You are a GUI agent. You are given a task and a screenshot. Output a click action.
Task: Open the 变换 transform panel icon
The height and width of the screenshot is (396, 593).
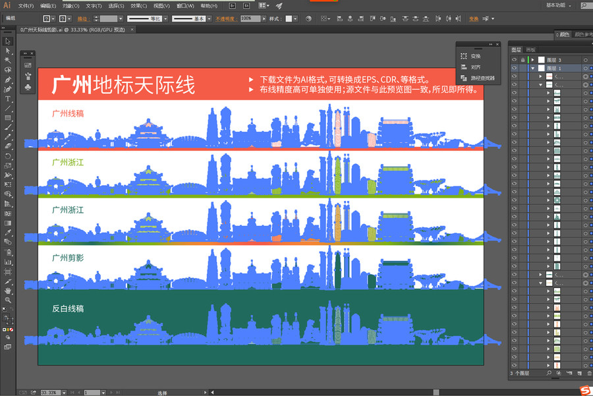point(464,56)
